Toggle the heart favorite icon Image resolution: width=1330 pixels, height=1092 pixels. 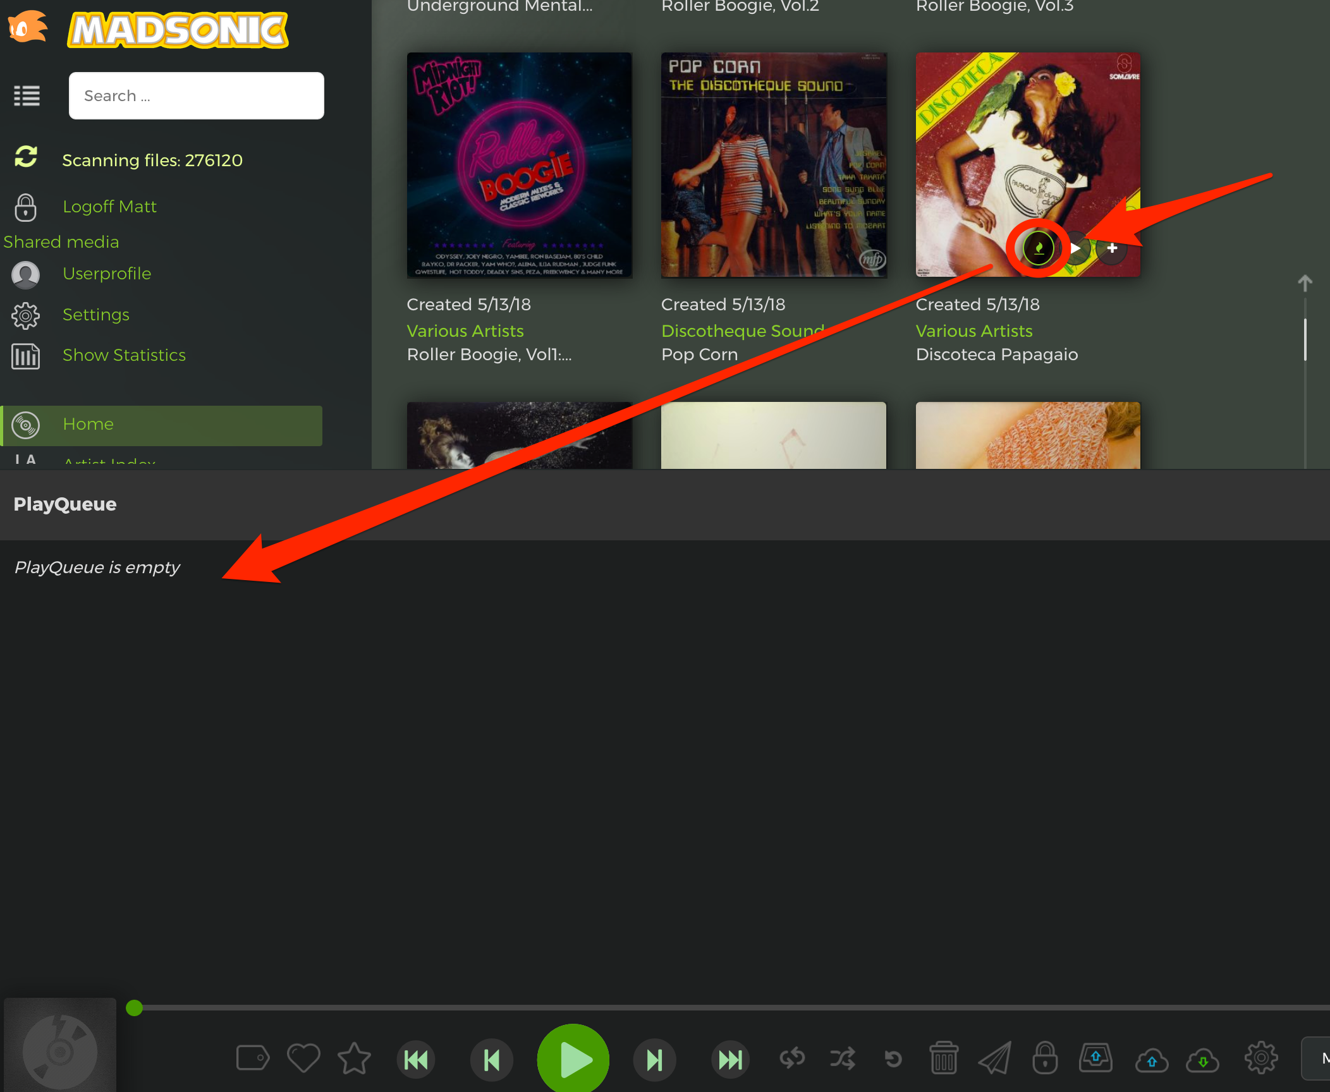tap(303, 1058)
